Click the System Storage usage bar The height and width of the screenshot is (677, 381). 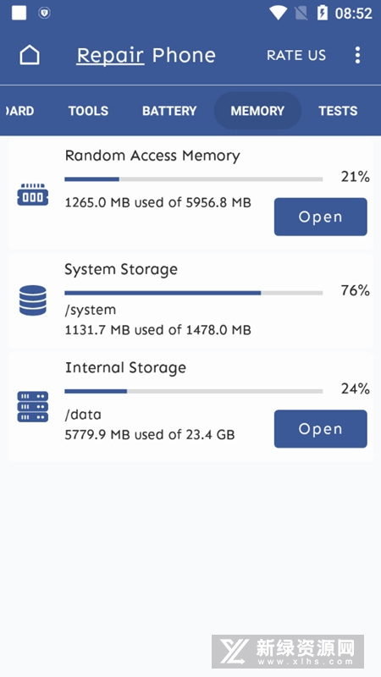194,293
